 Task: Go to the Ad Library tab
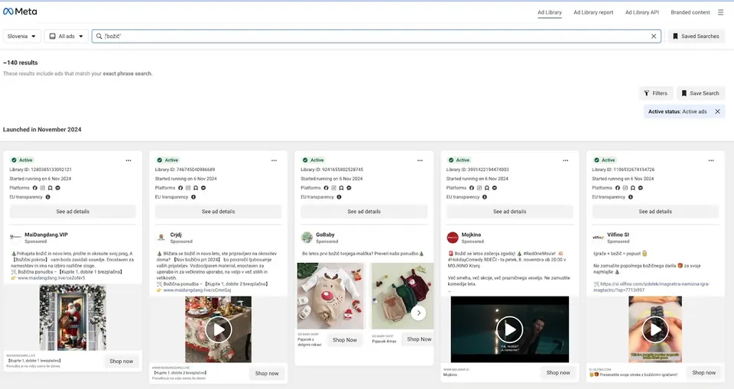(550, 13)
